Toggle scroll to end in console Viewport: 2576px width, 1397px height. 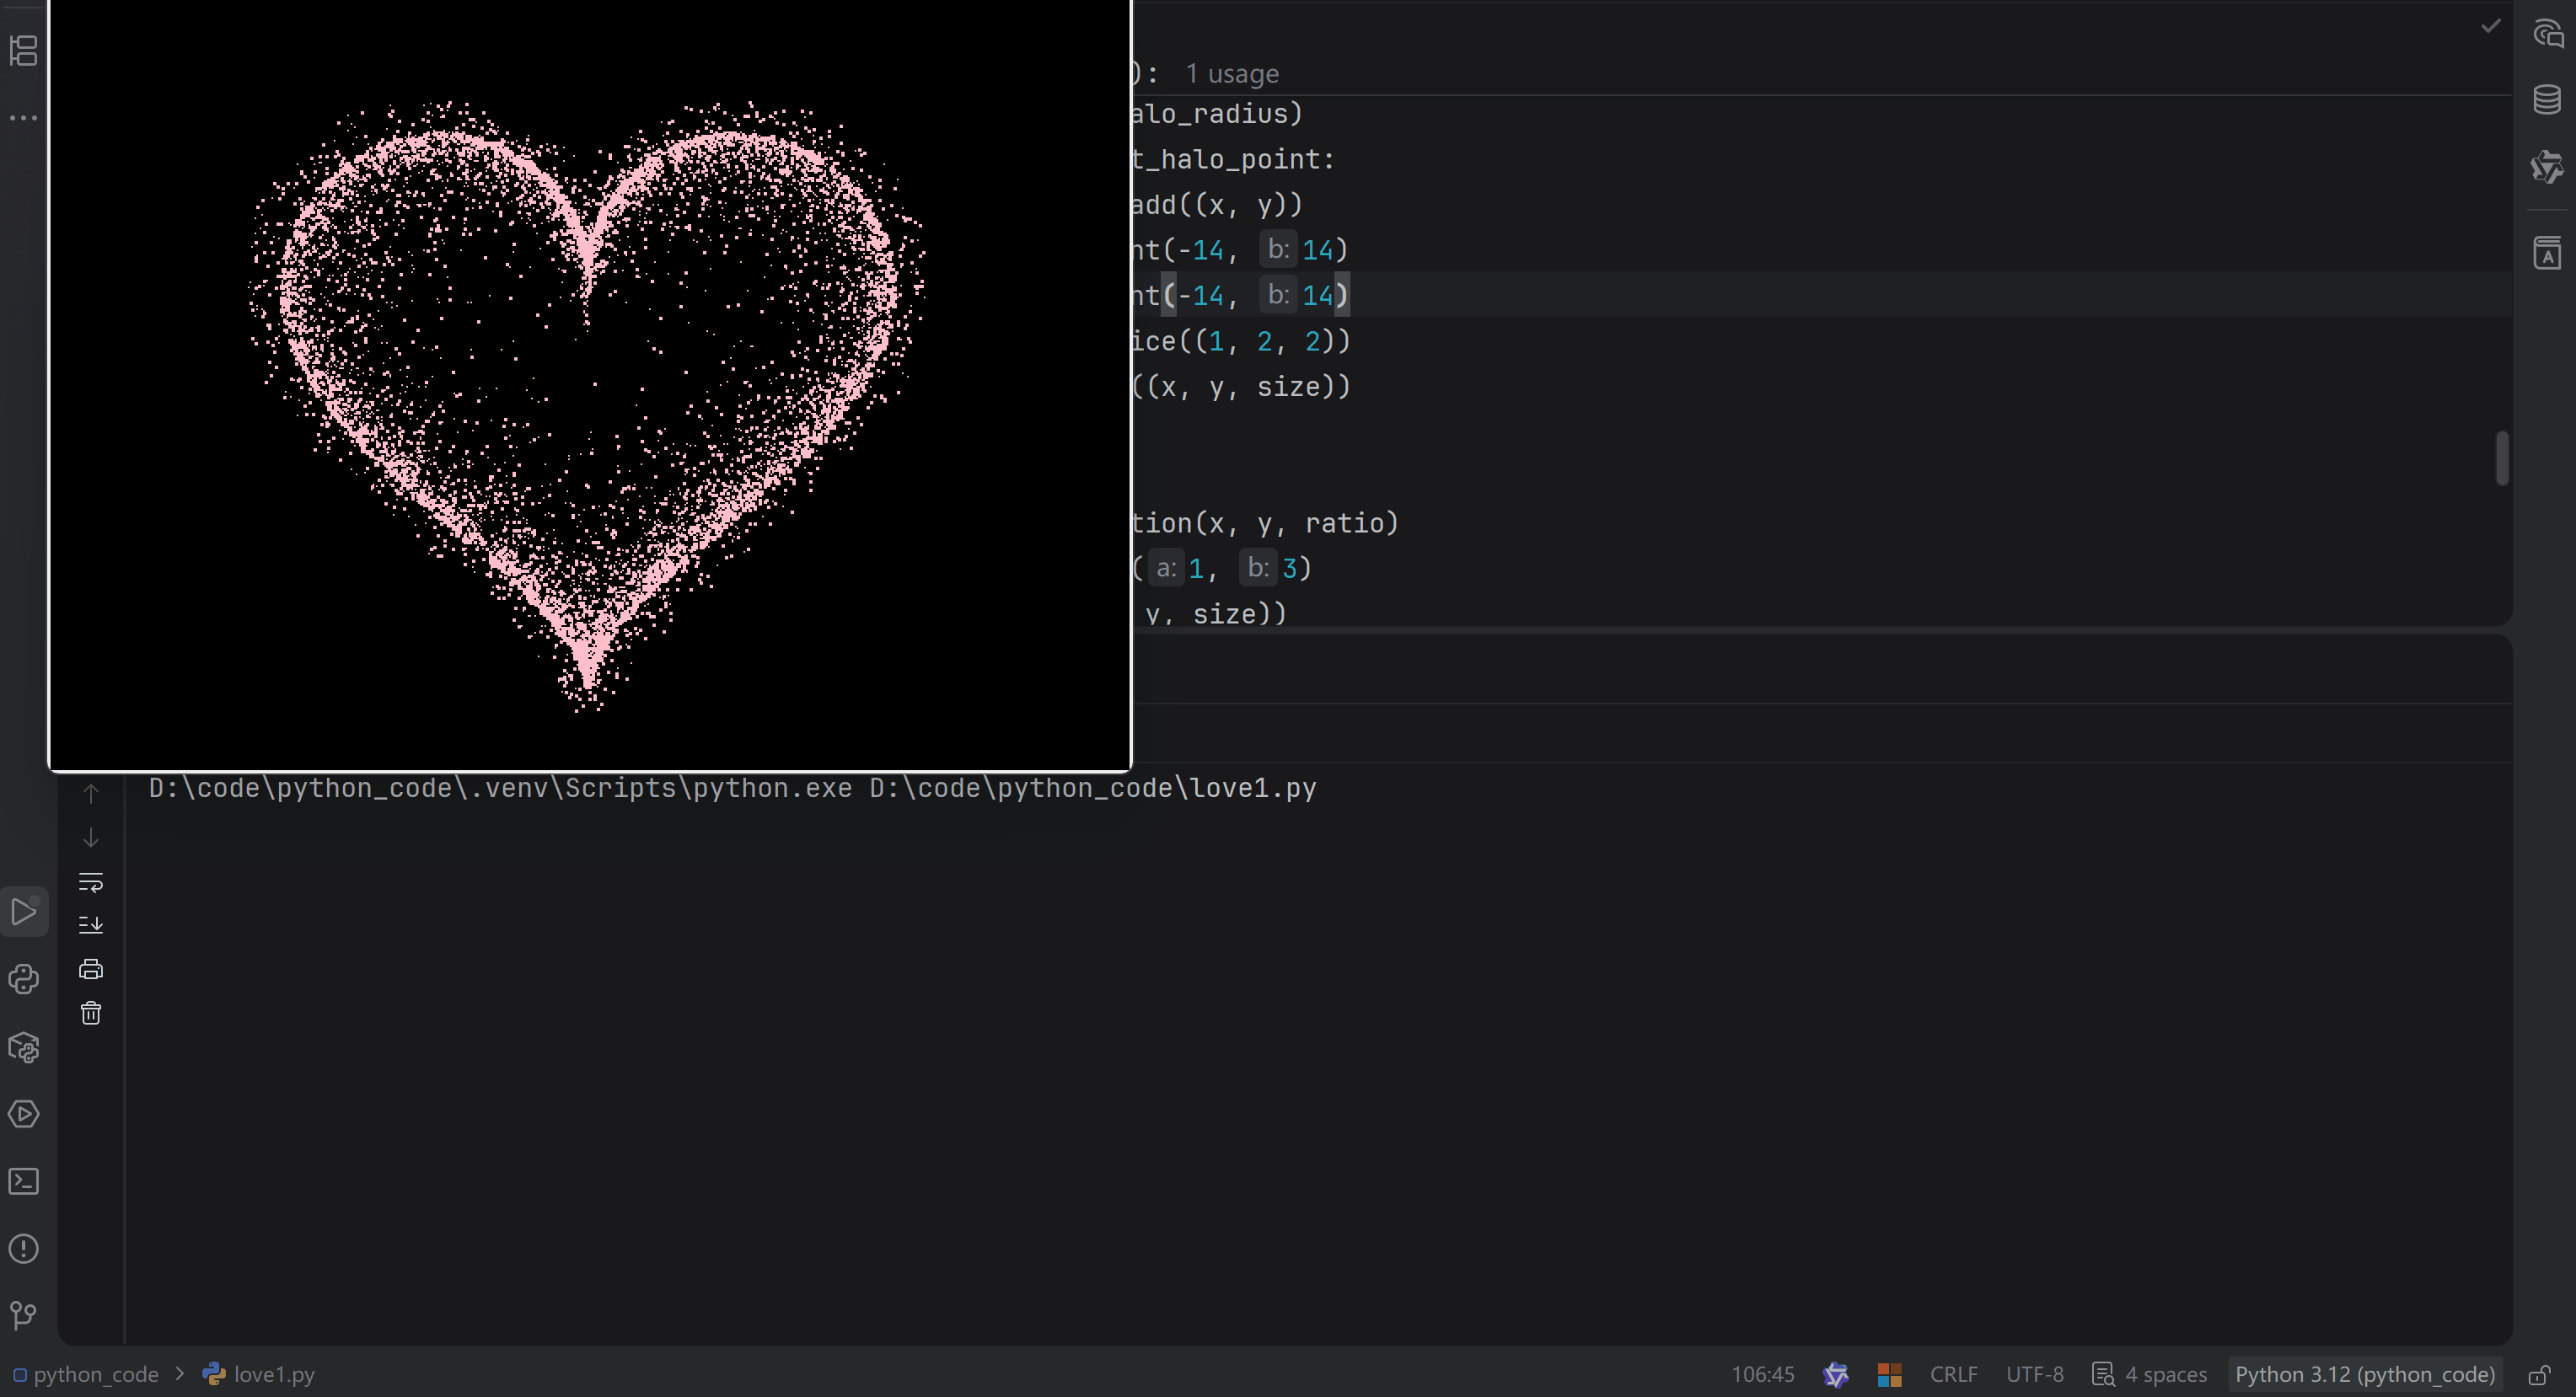click(91, 925)
